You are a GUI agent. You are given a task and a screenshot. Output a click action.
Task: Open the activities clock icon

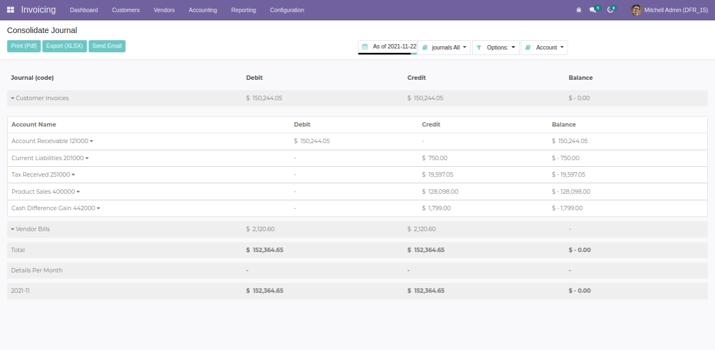point(610,10)
